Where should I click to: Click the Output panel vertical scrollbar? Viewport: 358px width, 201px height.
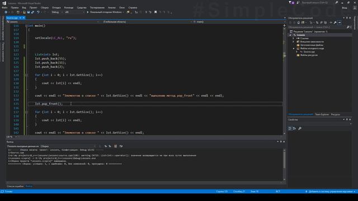[284, 165]
